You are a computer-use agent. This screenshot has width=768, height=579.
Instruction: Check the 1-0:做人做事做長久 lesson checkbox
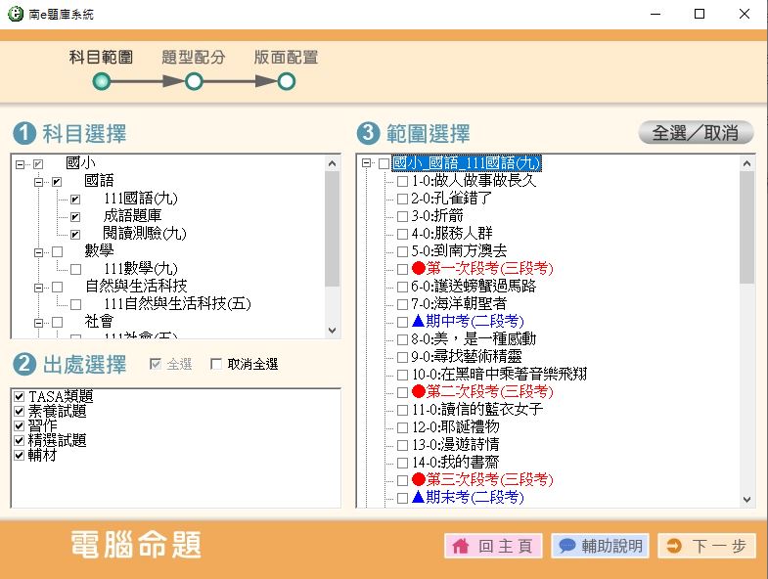(402, 181)
